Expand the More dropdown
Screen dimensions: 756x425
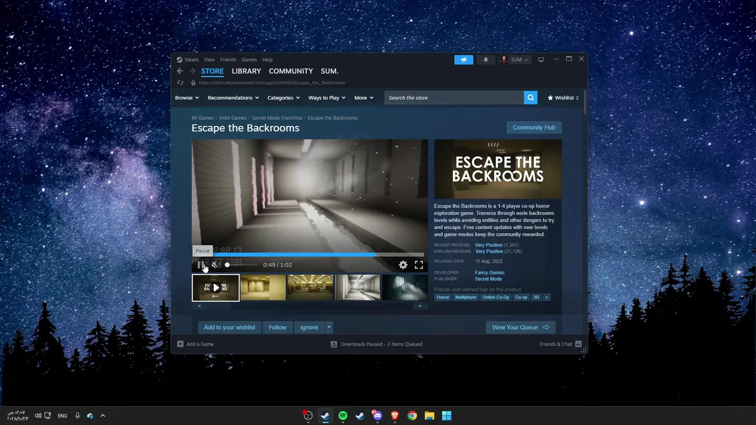[x=364, y=97]
